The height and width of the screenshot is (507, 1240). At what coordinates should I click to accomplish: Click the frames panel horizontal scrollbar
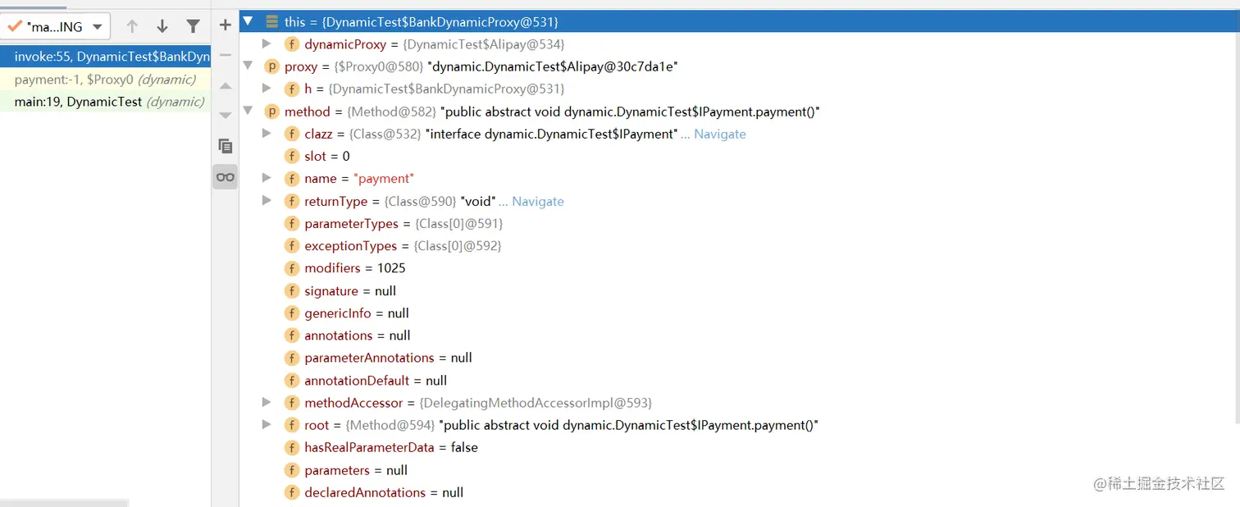tap(64, 503)
